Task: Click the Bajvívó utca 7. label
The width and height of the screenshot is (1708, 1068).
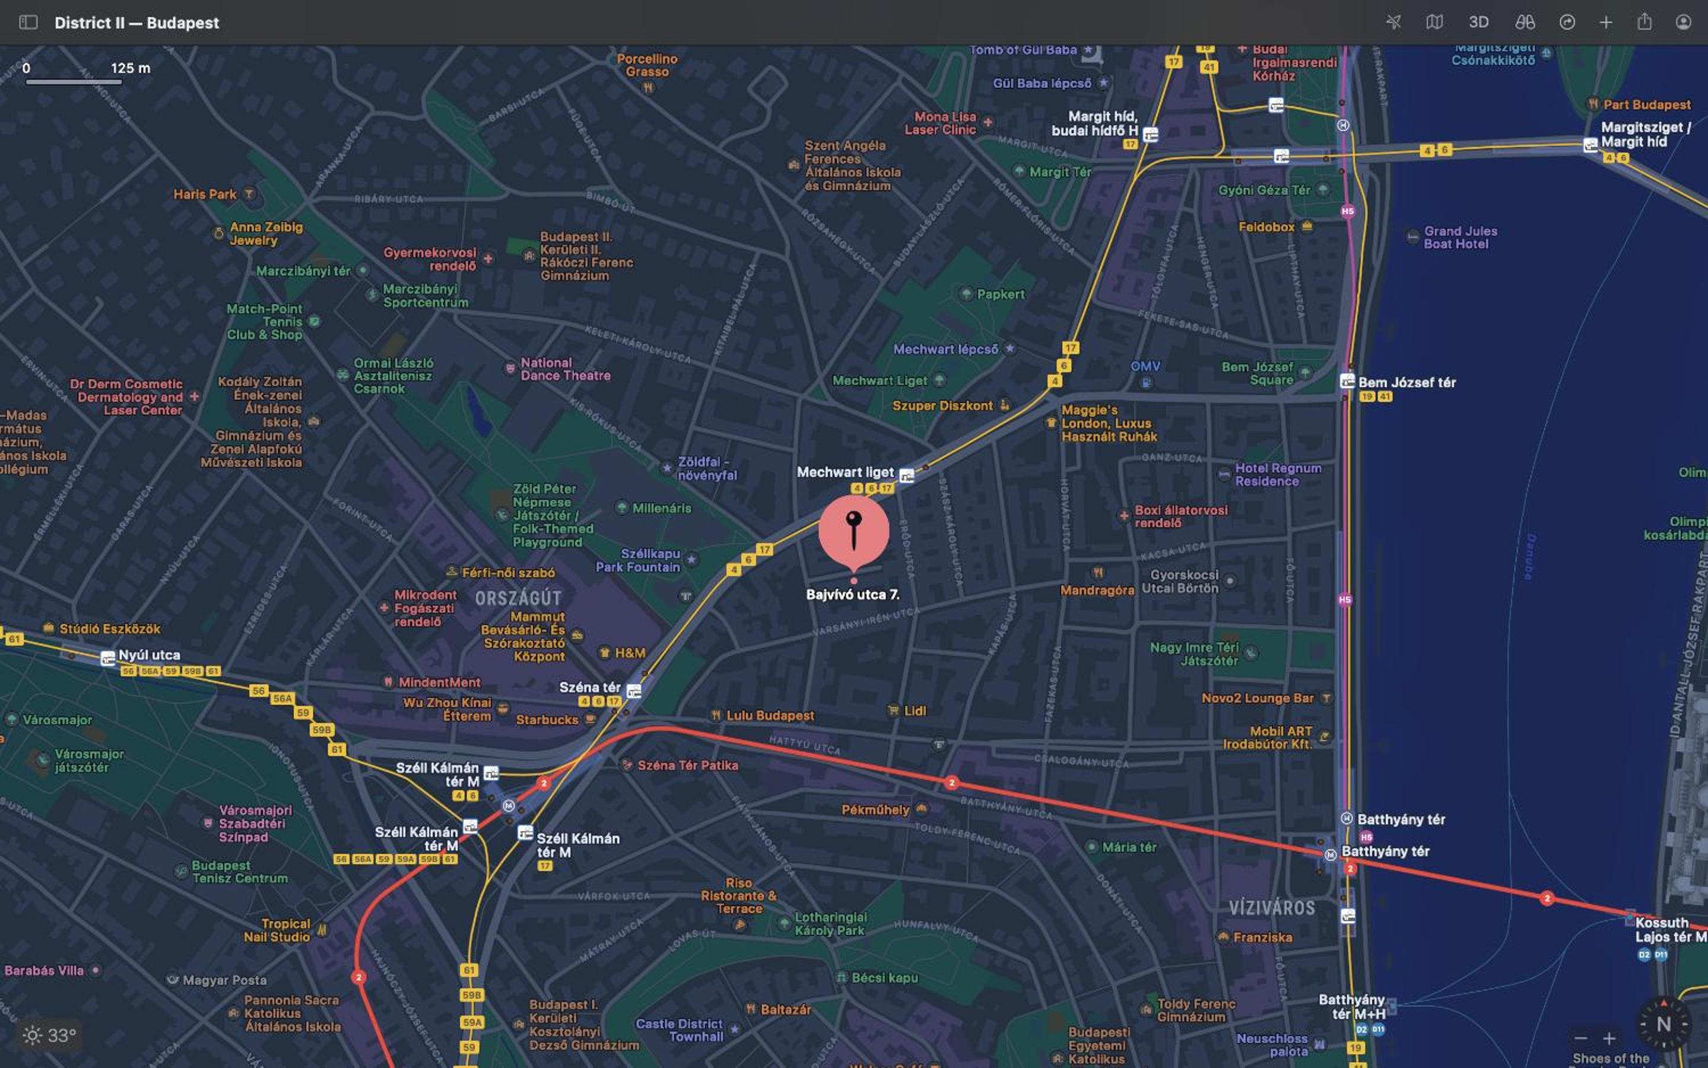Action: point(853,595)
